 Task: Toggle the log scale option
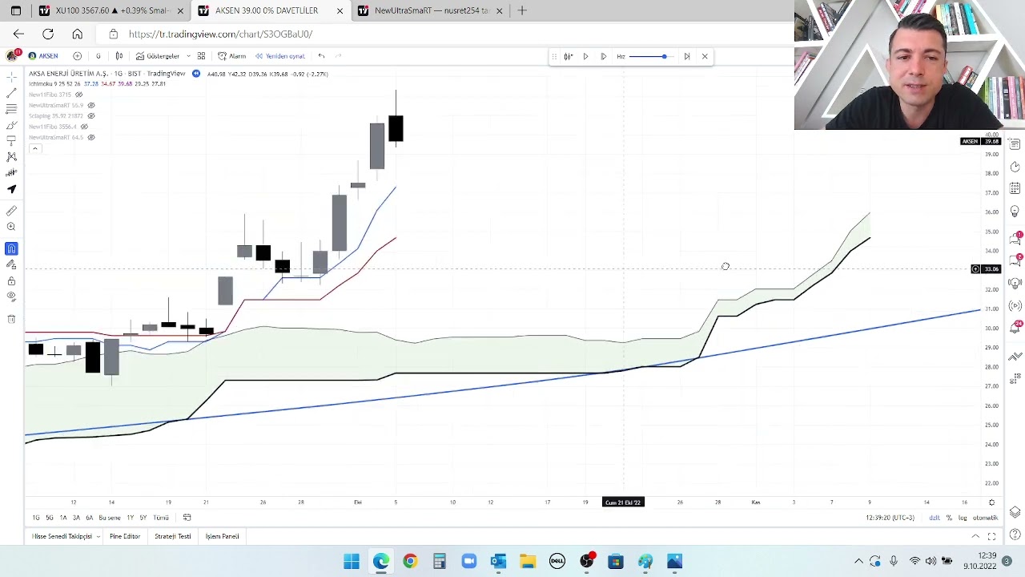(963, 518)
